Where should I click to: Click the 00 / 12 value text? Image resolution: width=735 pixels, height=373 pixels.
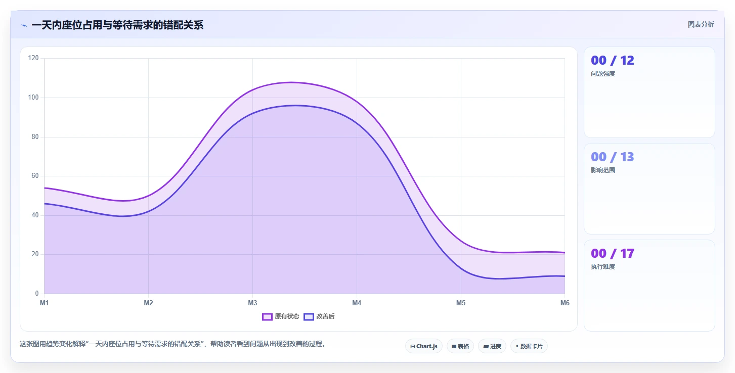pos(612,60)
